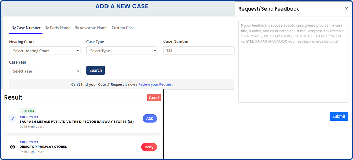Click the Request it now link
Viewport: 353px width, 160px height.
point(123,84)
